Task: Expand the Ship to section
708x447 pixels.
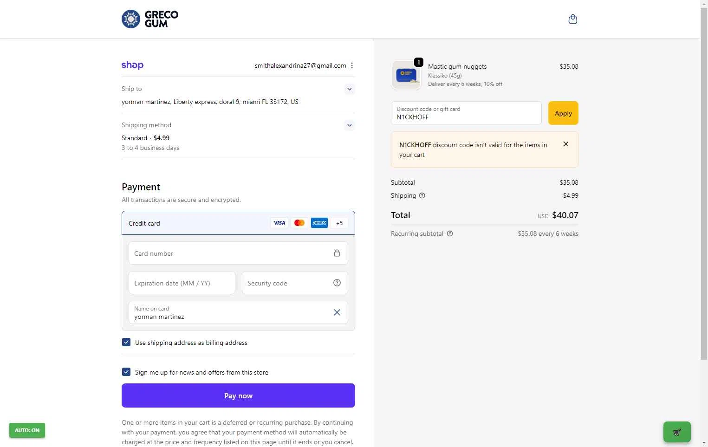Action: [x=350, y=89]
